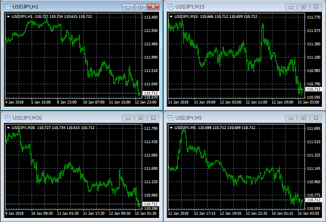
Task: Expand the M15 chart symbol dropdown triangle
Action: [x=171, y=17]
